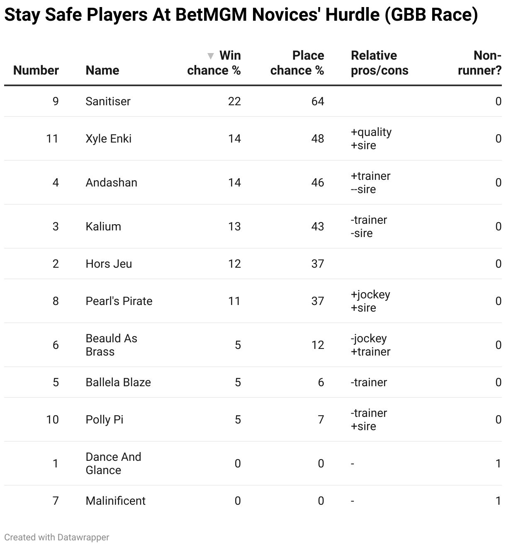The height and width of the screenshot is (547, 506).
Task: Sort table by Name column header
Action: (x=102, y=70)
